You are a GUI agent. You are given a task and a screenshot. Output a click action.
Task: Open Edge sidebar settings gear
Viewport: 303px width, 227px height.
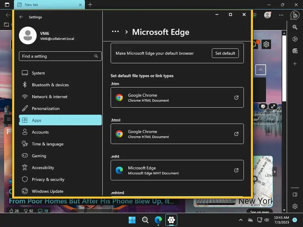click(295, 206)
